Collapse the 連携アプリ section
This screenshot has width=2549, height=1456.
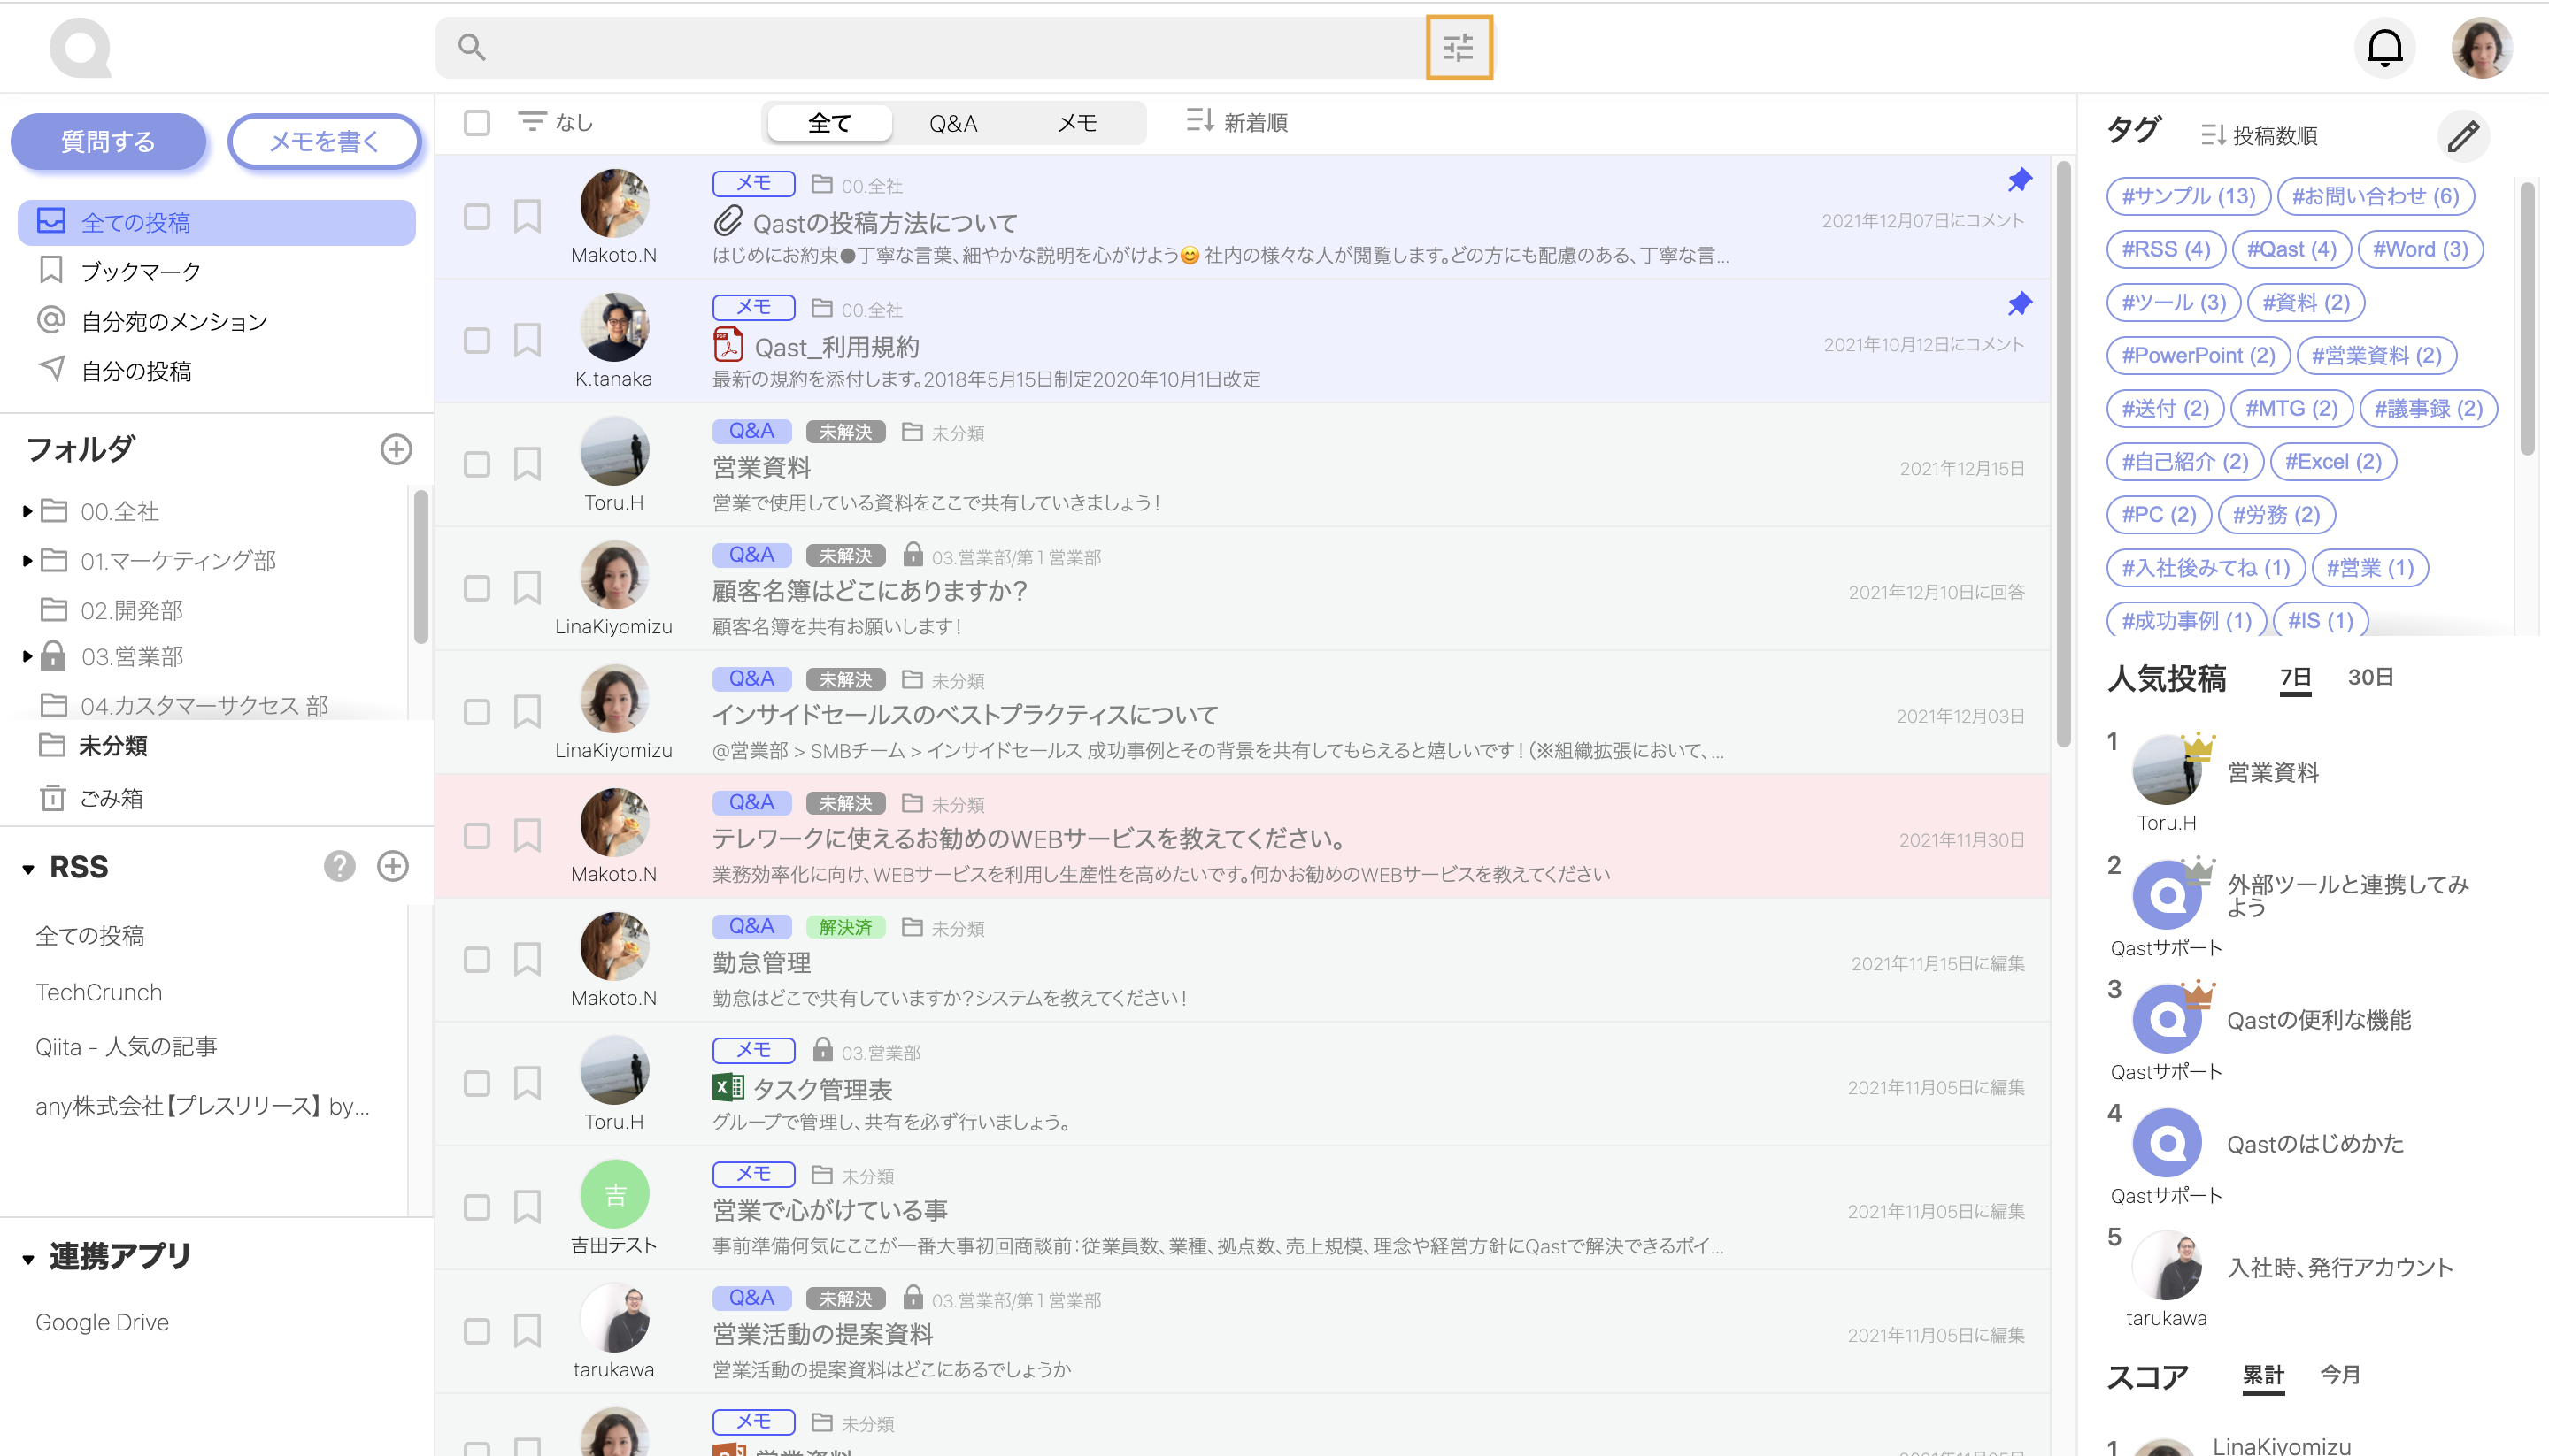coord(28,1259)
